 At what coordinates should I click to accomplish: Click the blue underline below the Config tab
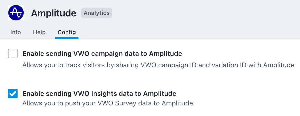67,38
